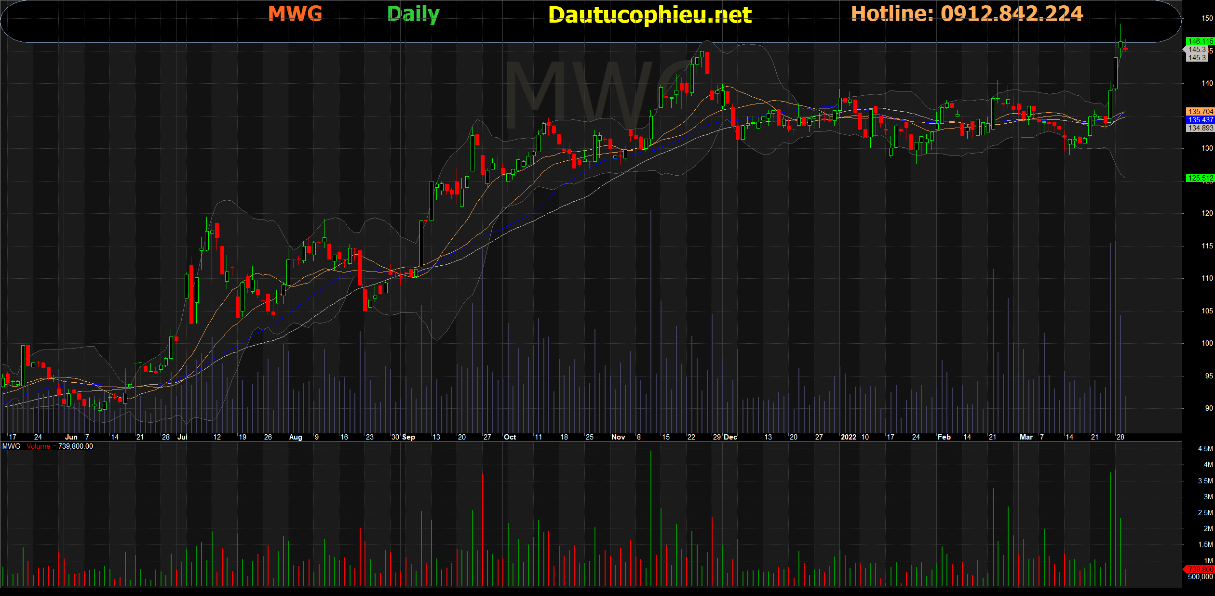Click the Dautucophieu.net website title
Image resolution: width=1215 pixels, height=596 pixels.
(649, 15)
